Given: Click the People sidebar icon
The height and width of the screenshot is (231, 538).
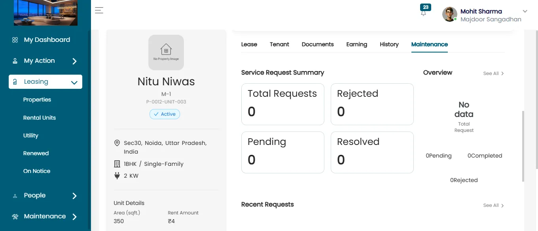Looking at the screenshot, I should pyautogui.click(x=15, y=195).
